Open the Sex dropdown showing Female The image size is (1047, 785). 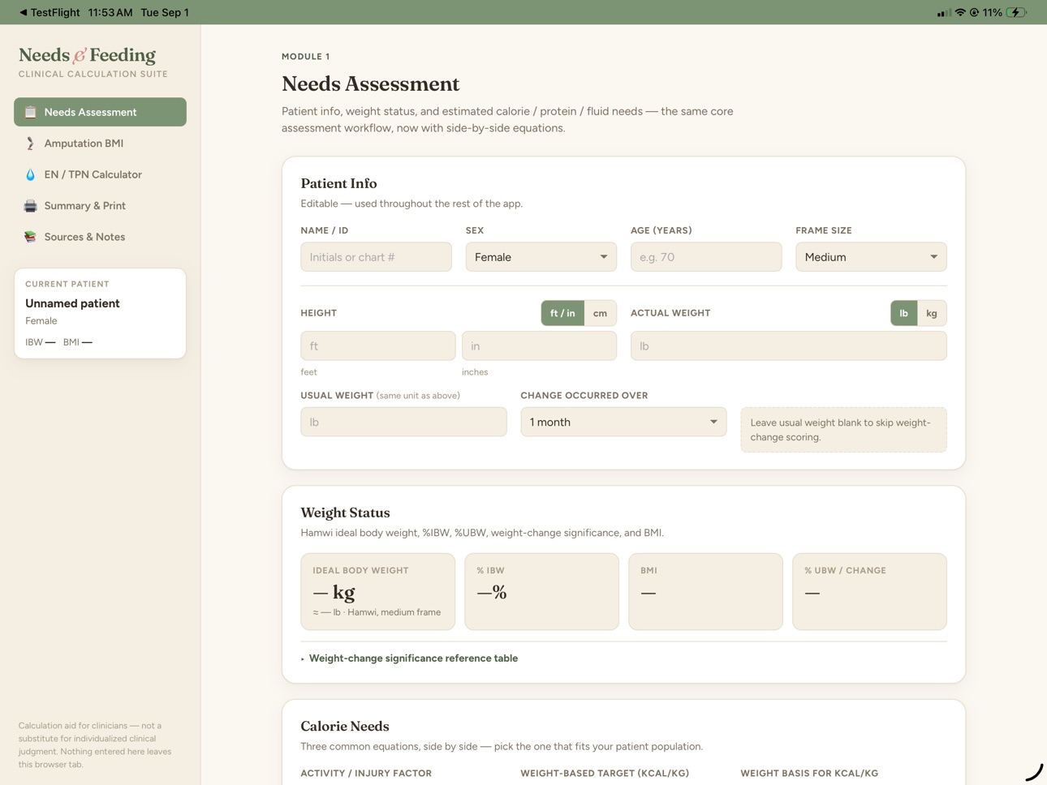click(541, 257)
